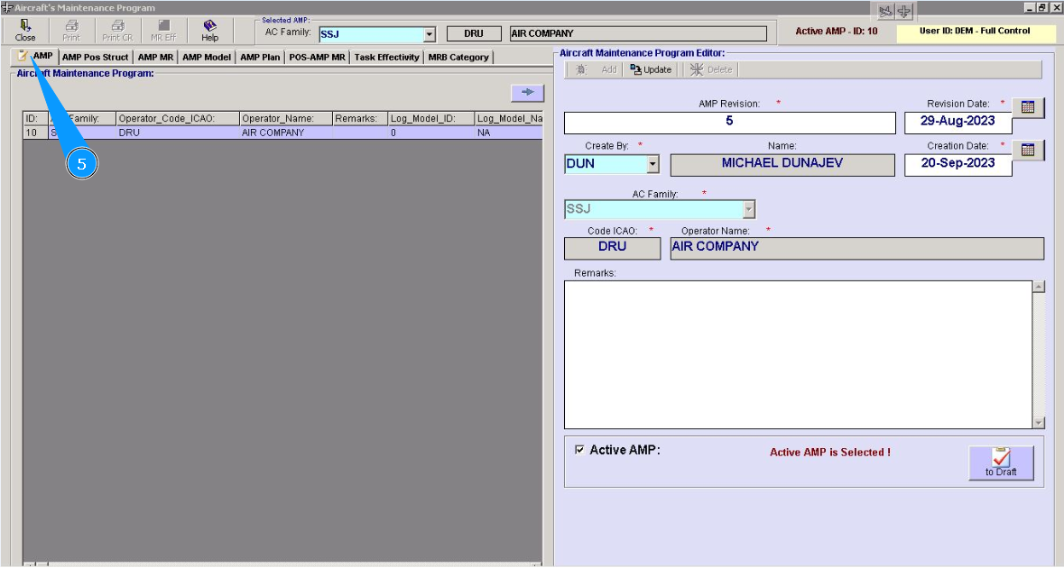
Task: Open the Revision Date calendar picker
Action: (x=1030, y=107)
